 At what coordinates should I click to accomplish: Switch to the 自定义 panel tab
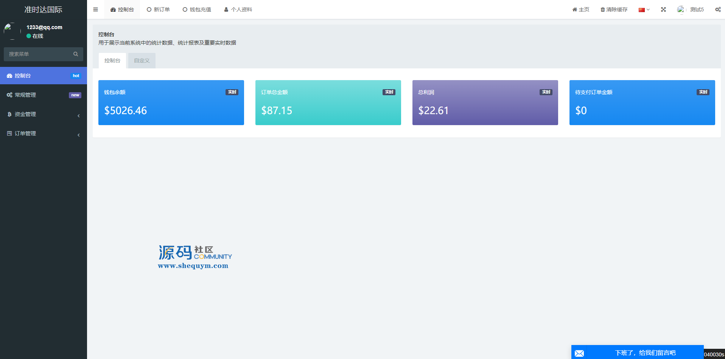pos(142,60)
